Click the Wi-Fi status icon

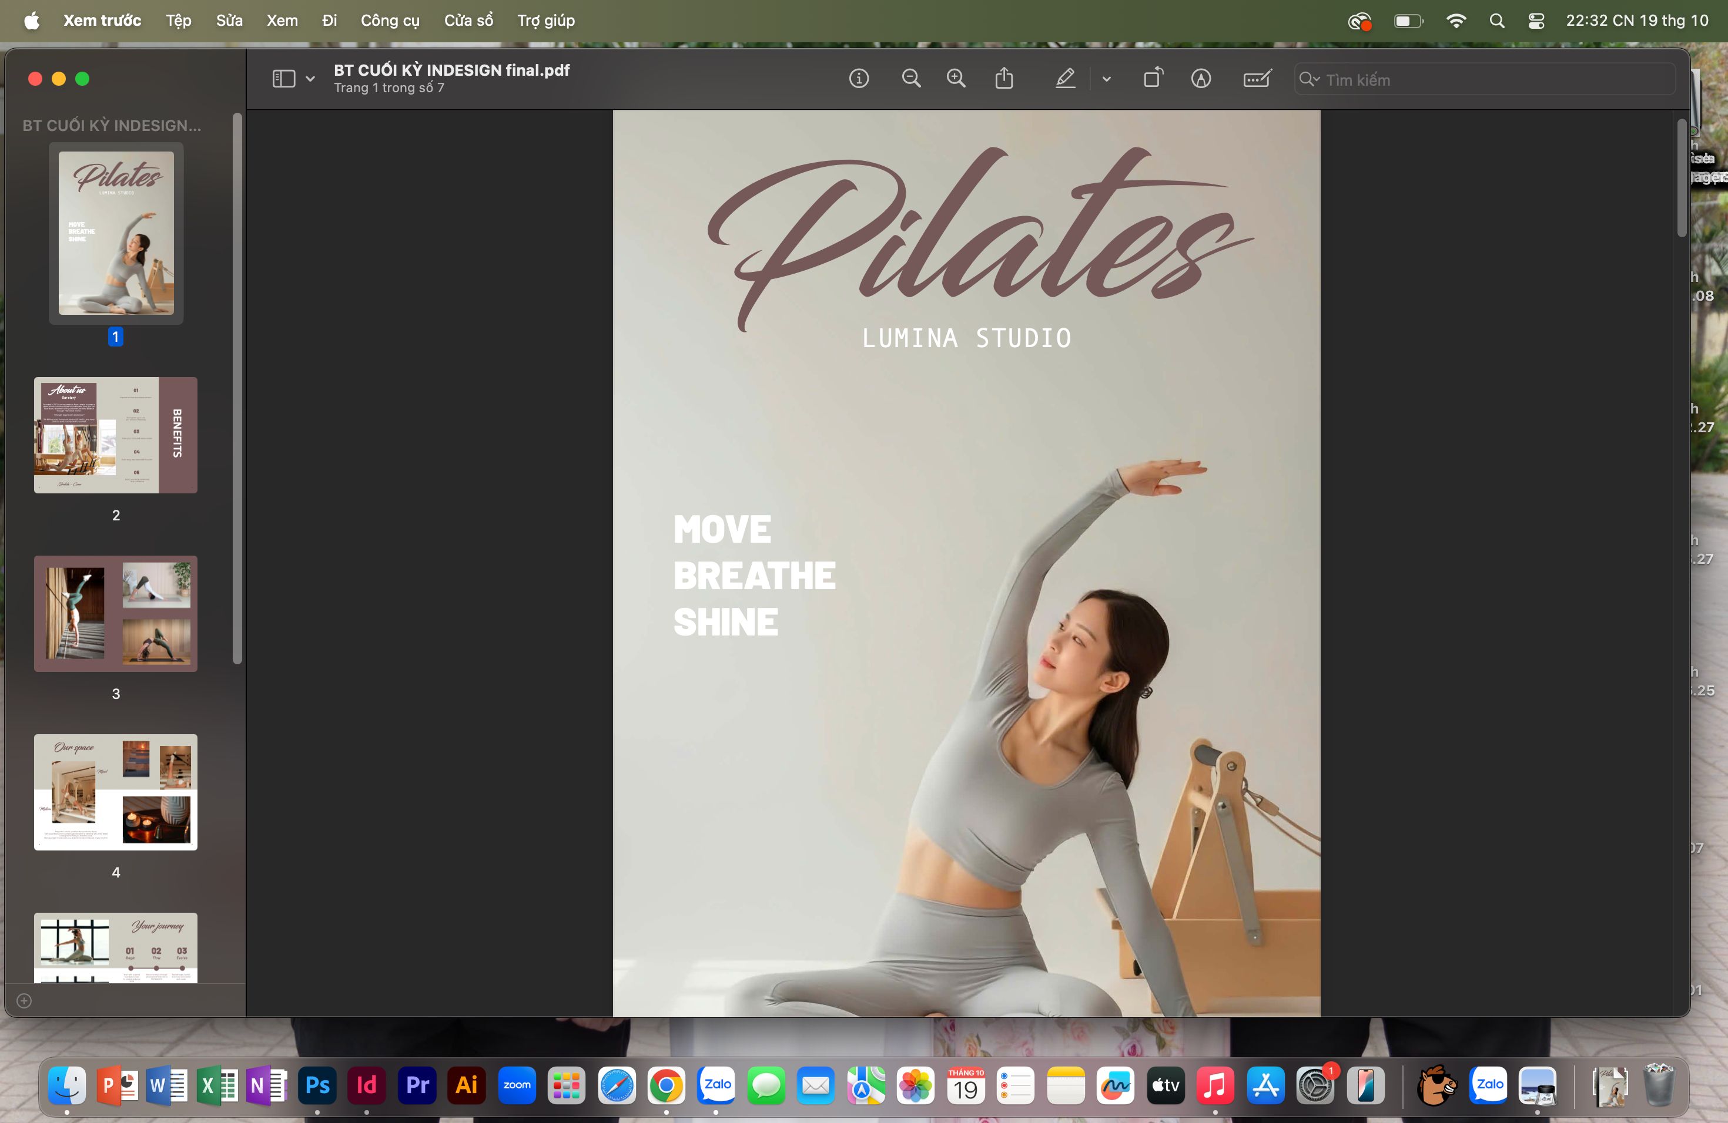[x=1455, y=21]
